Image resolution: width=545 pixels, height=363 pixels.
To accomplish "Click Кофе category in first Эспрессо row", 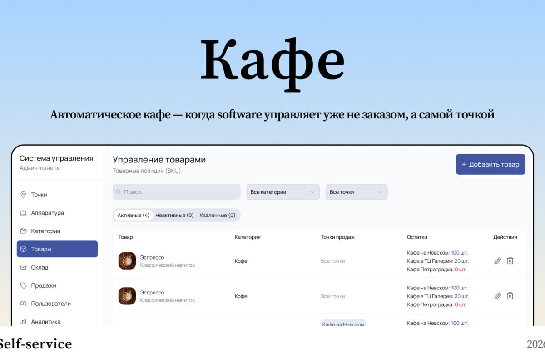I will 241,261.
